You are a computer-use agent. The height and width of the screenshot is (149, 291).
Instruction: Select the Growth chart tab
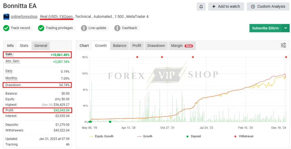point(101,45)
